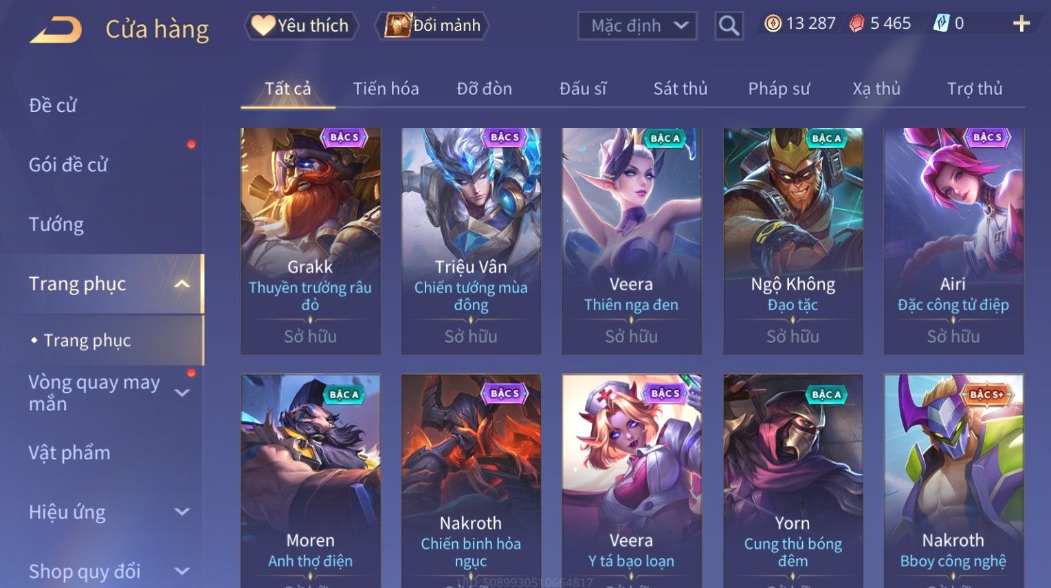1051x588 pixels.
Task: Open Tướng in the sidebar
Action: tap(56, 224)
